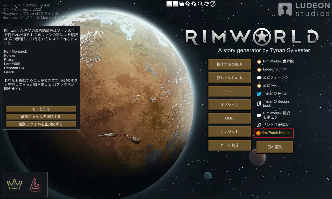
Task: Click the overlapping windows icon in top toolbar
Action: click(x=182, y=4)
